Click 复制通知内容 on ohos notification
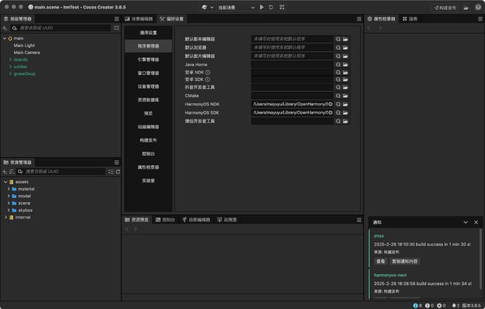Screen dimensions: 485x309 click(405, 261)
